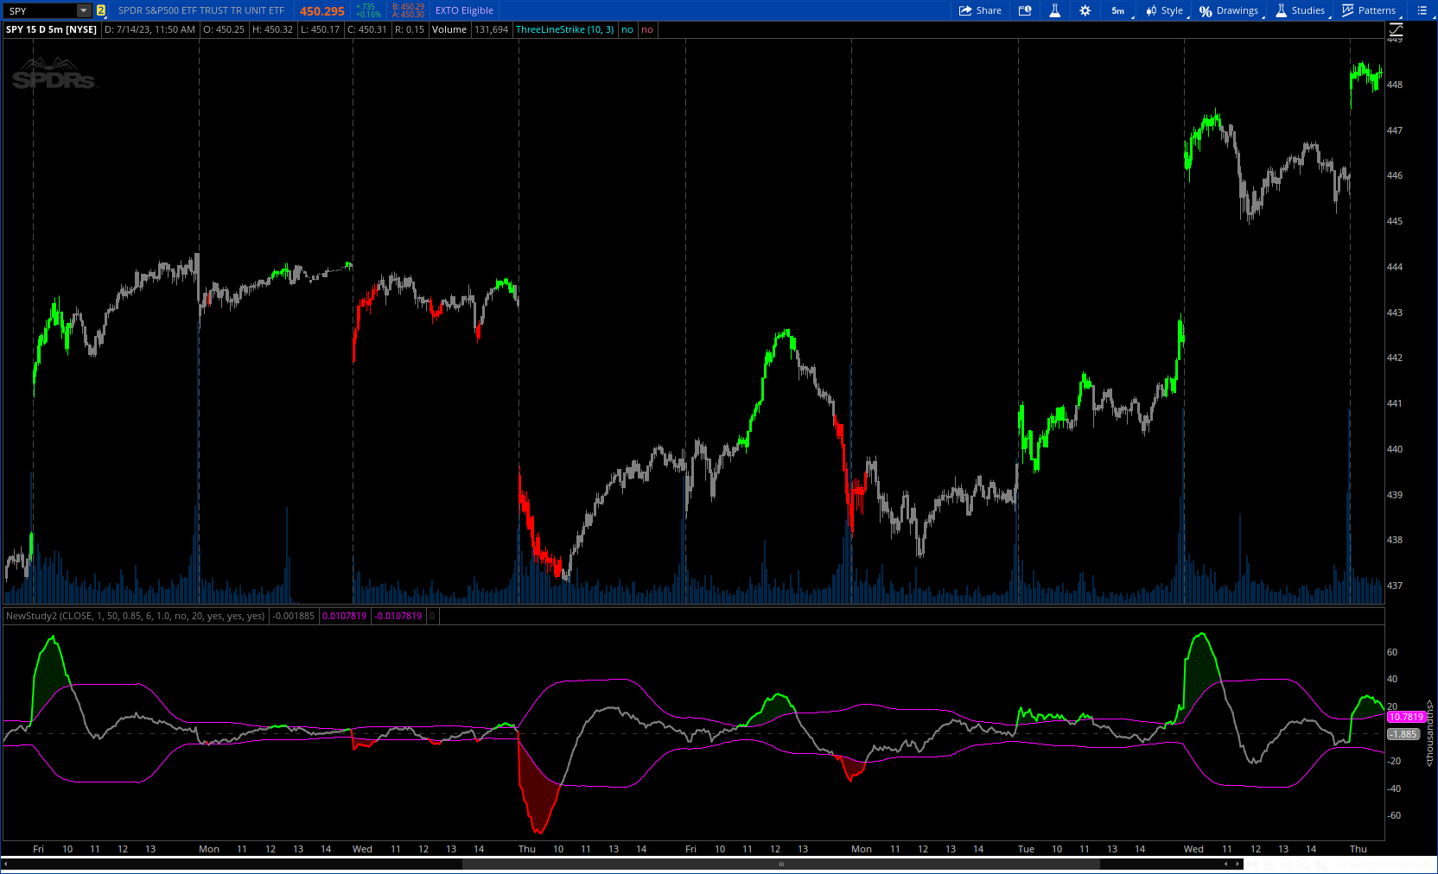Open the Patterns menu
Screen dimensions: 1438x874
[x=1369, y=10]
